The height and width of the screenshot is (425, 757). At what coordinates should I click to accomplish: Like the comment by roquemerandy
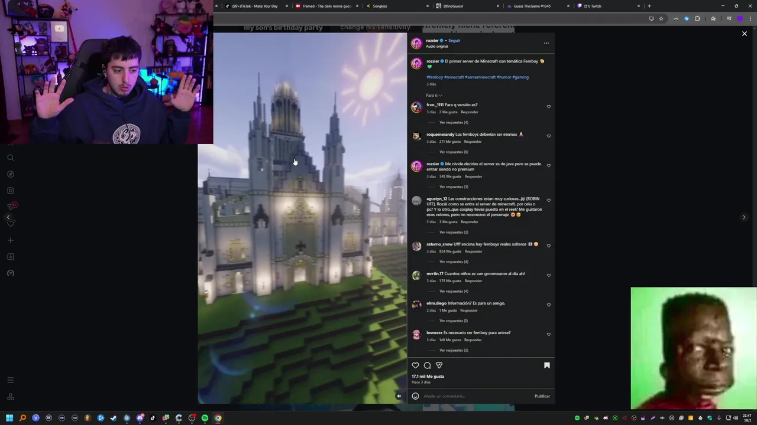(x=549, y=136)
